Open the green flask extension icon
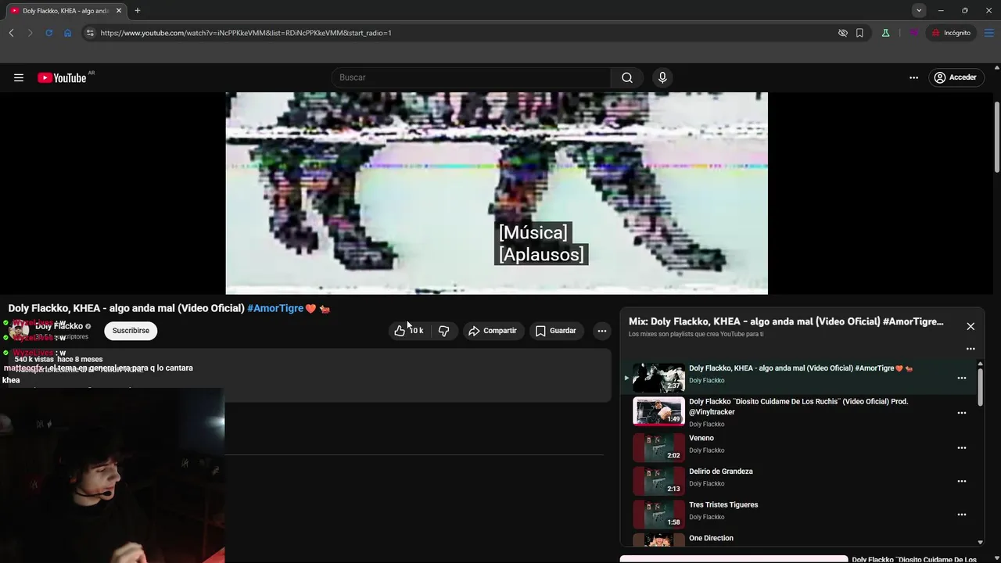The image size is (1001, 563). (x=885, y=33)
